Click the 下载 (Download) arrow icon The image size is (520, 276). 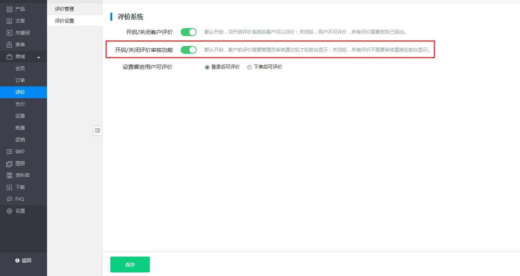click(x=9, y=187)
